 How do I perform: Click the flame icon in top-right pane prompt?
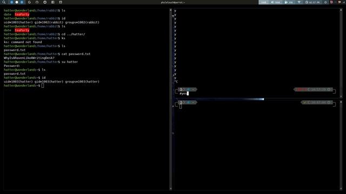coord(181,89)
